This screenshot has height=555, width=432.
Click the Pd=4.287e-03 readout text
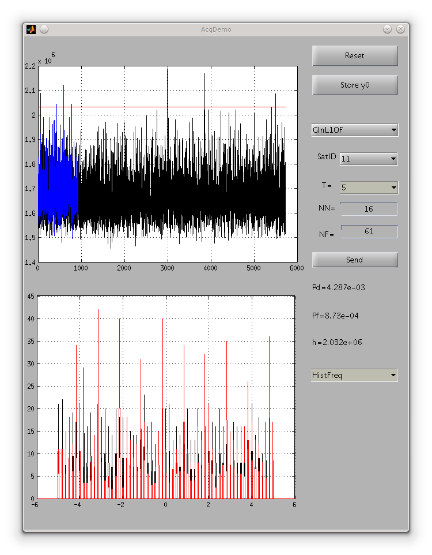coord(338,287)
